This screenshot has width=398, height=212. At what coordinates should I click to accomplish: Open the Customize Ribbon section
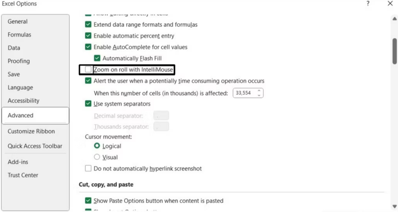pos(31,131)
